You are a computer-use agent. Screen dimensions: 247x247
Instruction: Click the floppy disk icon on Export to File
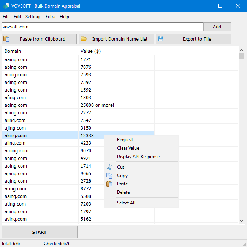pyautogui.click(x=161, y=39)
